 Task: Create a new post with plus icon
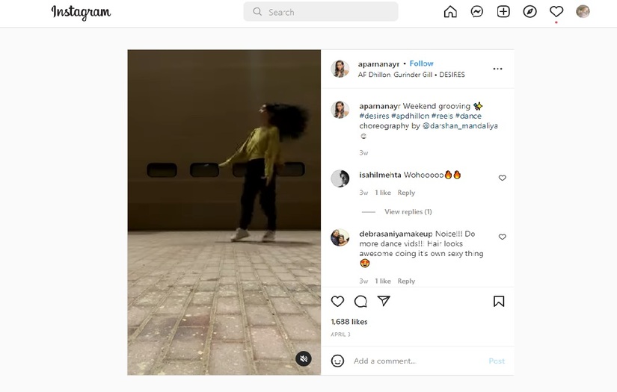click(x=503, y=12)
